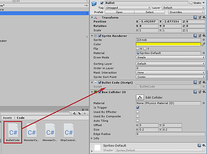Screen dimensions: 208x154
Task: Expand the Info foldout
Action: [92, 138]
